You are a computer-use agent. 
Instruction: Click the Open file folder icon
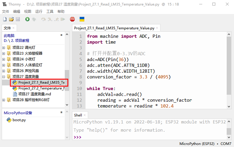pos(11,19)
